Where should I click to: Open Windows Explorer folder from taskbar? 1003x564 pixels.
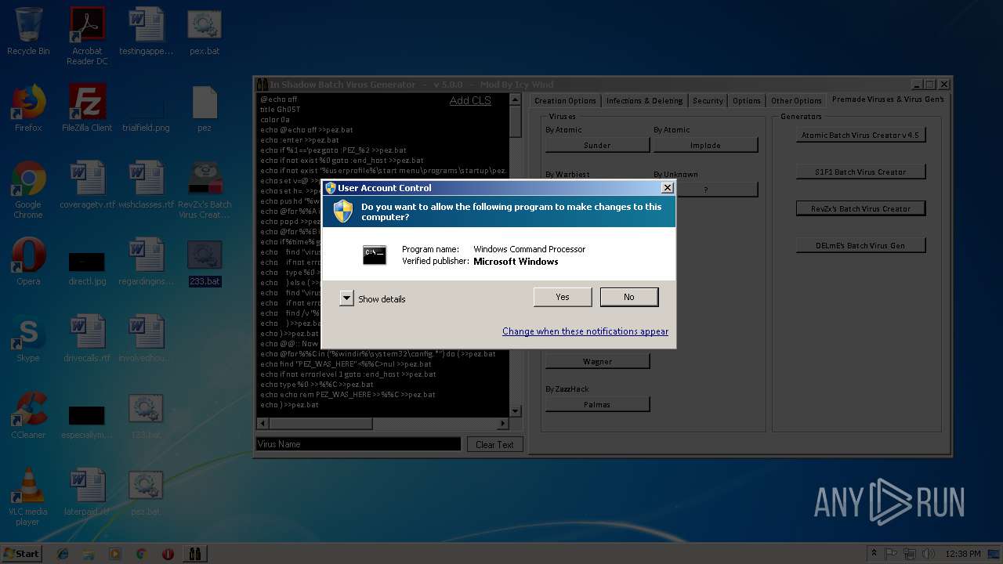(89, 554)
